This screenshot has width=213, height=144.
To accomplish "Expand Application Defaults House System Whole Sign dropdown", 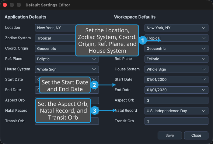I will point(67,69).
